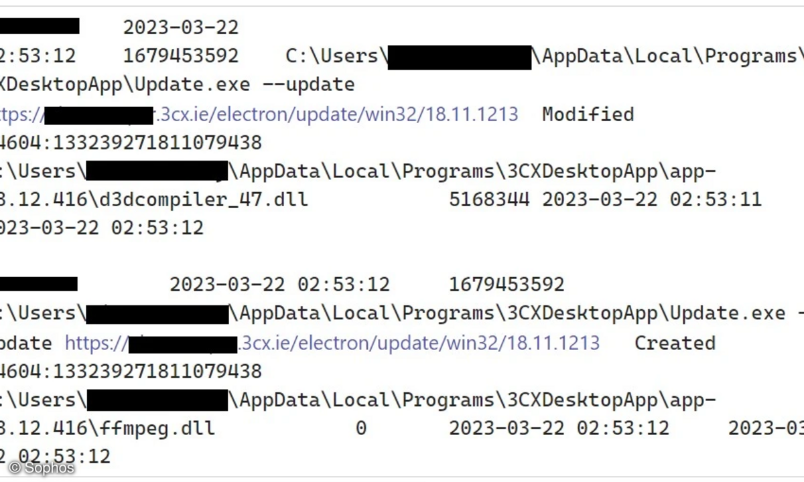
Task: Open the first 3cx.ie electron update link
Action: [259, 114]
